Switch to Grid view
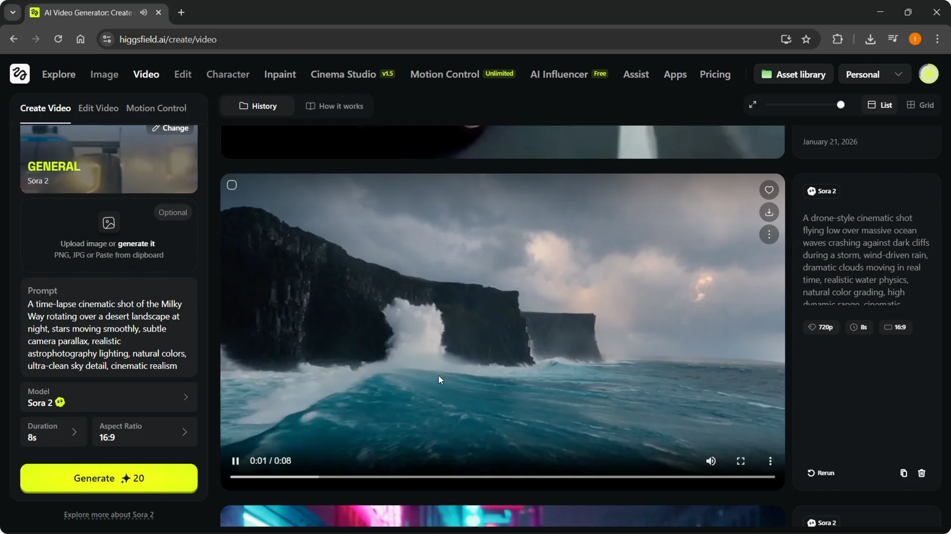951x534 pixels. click(920, 105)
